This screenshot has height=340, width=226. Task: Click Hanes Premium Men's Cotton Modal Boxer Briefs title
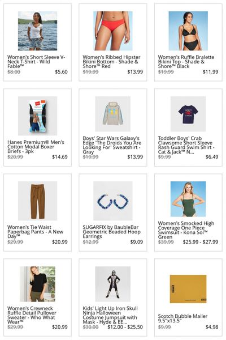coord(36,147)
